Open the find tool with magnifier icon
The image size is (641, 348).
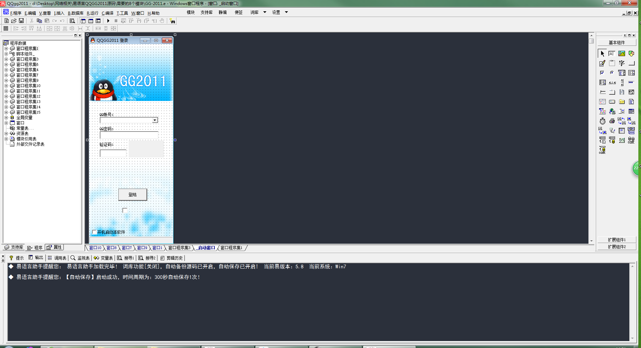pyautogui.click(x=72, y=21)
